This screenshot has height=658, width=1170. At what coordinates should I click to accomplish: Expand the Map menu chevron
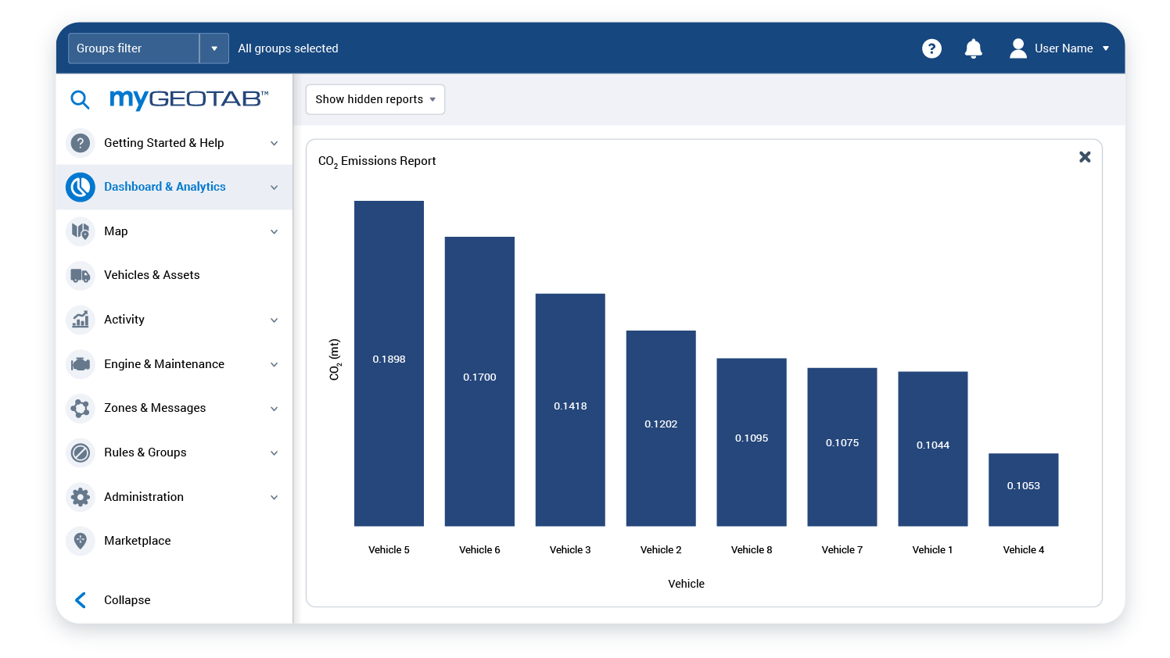click(274, 231)
